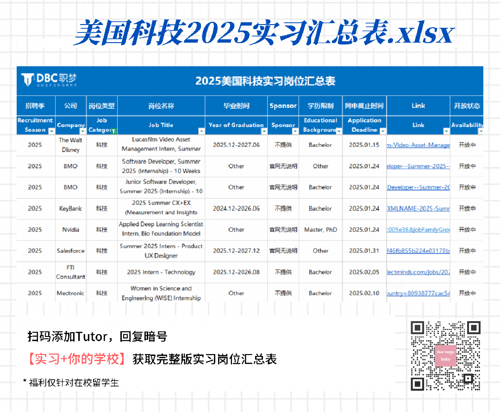Open the FTI 'lectminds.com/jobs/202' link
The width and height of the screenshot is (500, 412).
419,272
